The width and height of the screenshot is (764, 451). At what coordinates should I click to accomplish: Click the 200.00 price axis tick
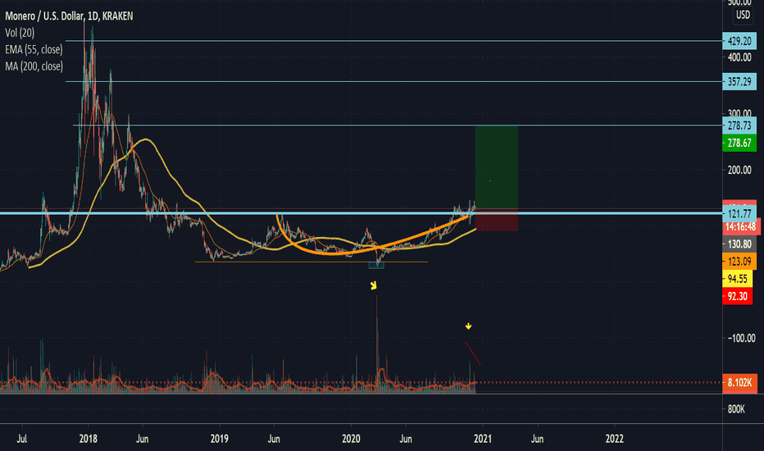pos(739,171)
